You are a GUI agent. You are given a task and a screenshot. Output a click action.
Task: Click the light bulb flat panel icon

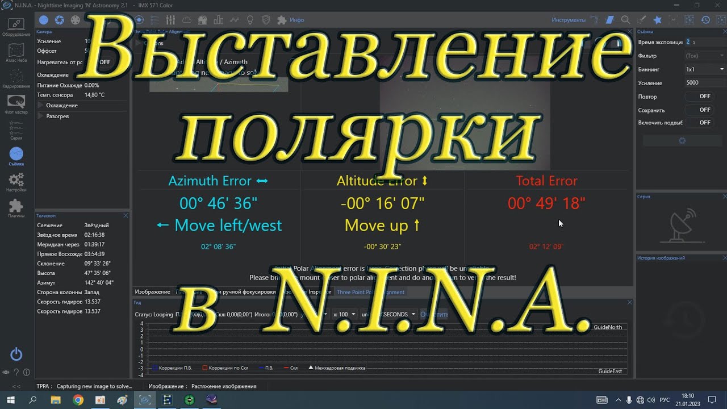[250, 20]
